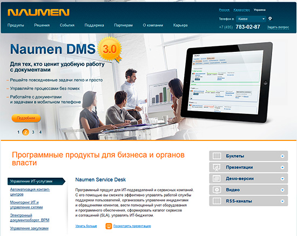Switch to slide 1 in banner pager
Screen dimensions: 297x236
(18, 132)
